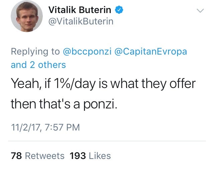This screenshot has width=214, height=169.
Task: Open the tweet options chevron menu
Action: pos(200,11)
